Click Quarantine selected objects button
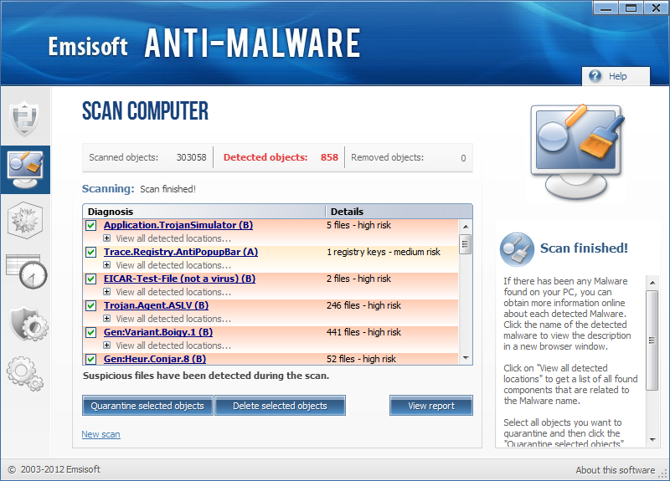Viewport: 670px width, 481px height. tap(147, 406)
